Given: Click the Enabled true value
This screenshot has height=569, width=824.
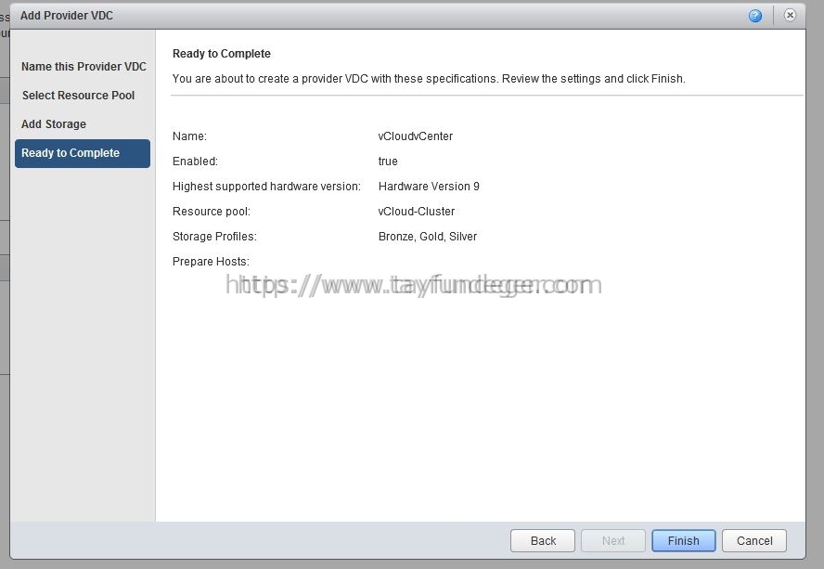Looking at the screenshot, I should pos(388,162).
